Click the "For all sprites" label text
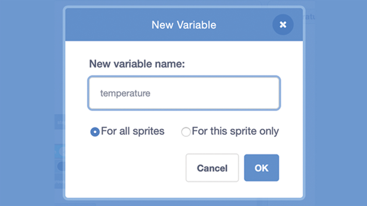Image resolution: width=367 pixels, height=206 pixels. tap(133, 131)
